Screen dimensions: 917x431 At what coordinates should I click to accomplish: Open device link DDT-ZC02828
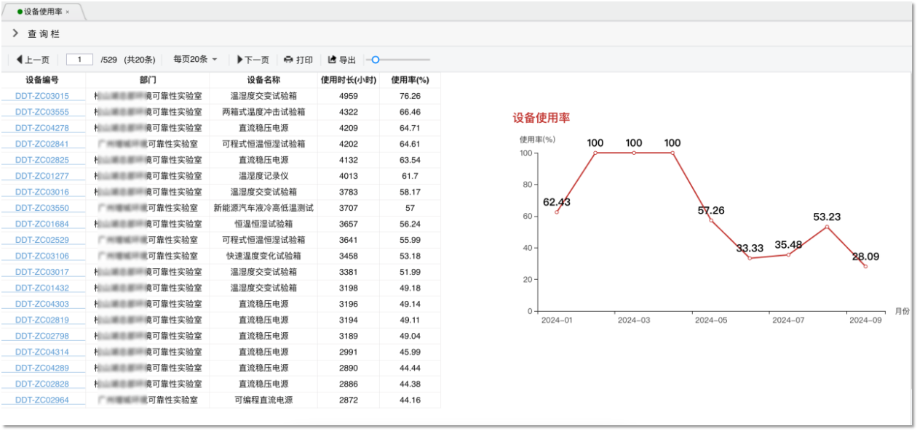pos(42,384)
